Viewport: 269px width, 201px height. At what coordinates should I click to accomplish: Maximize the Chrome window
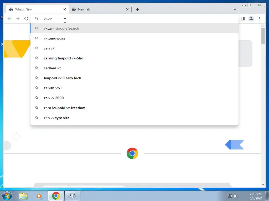click(251, 5)
